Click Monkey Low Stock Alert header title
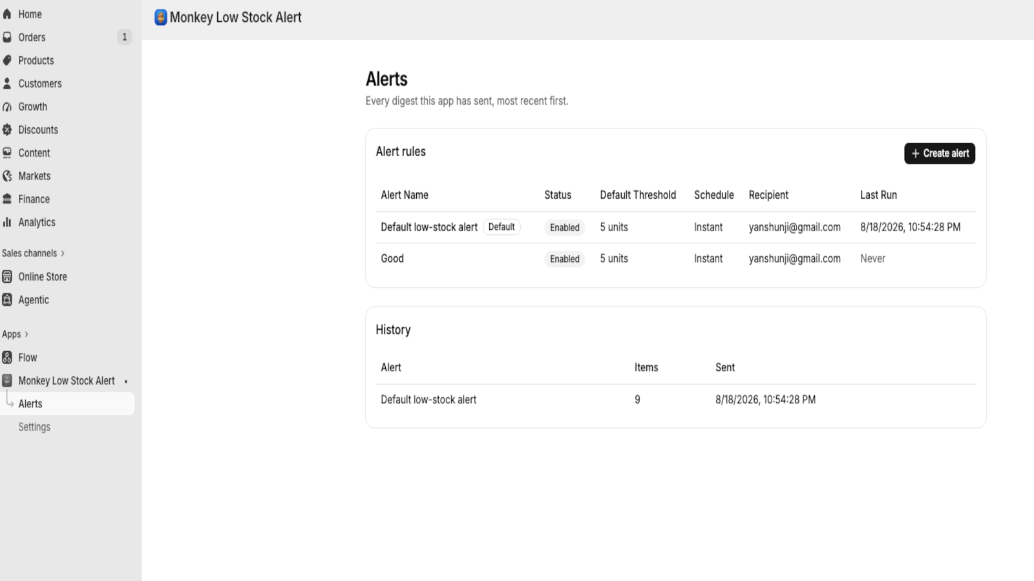The height and width of the screenshot is (581, 1034). 236,17
